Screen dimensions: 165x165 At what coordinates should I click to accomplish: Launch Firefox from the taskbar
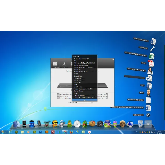71,132
